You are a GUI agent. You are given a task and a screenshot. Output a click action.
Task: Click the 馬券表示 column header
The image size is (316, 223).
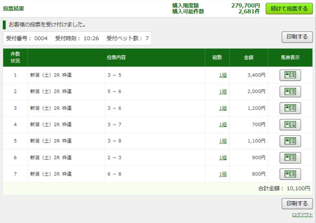click(x=290, y=58)
